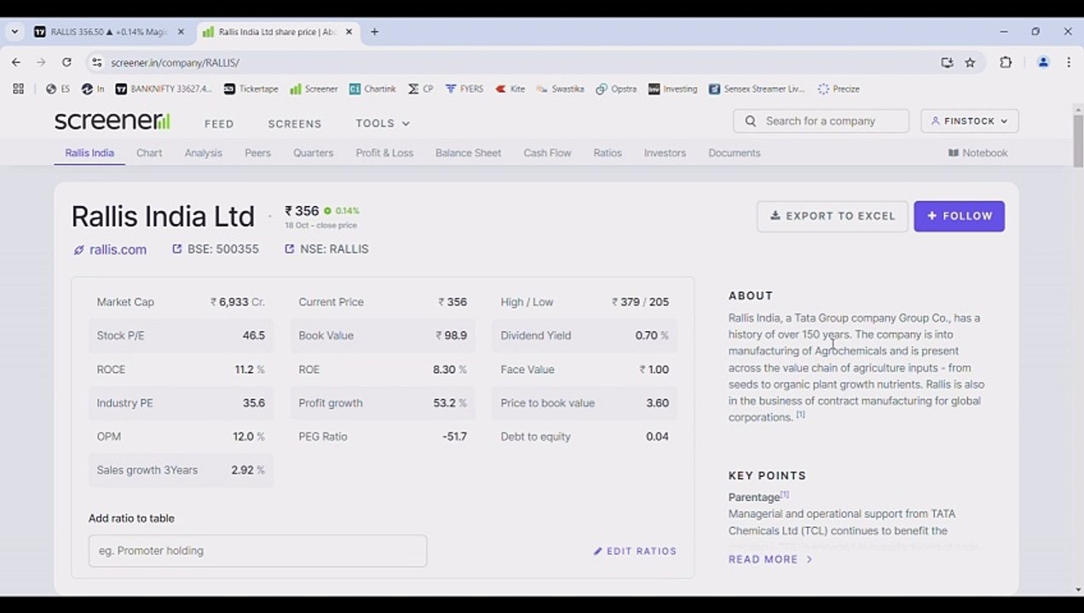This screenshot has height=613, width=1084.
Task: Open the Opstra bookmark
Action: pyautogui.click(x=616, y=89)
